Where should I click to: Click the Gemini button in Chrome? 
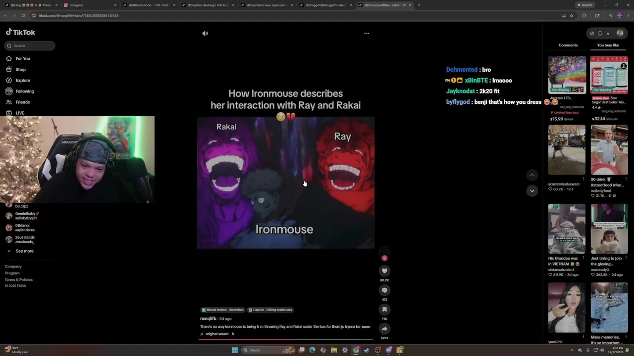(x=584, y=5)
